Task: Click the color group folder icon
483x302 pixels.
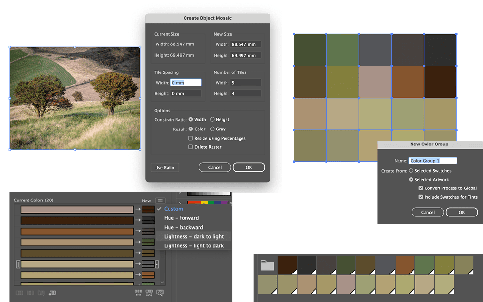Action: point(267,265)
